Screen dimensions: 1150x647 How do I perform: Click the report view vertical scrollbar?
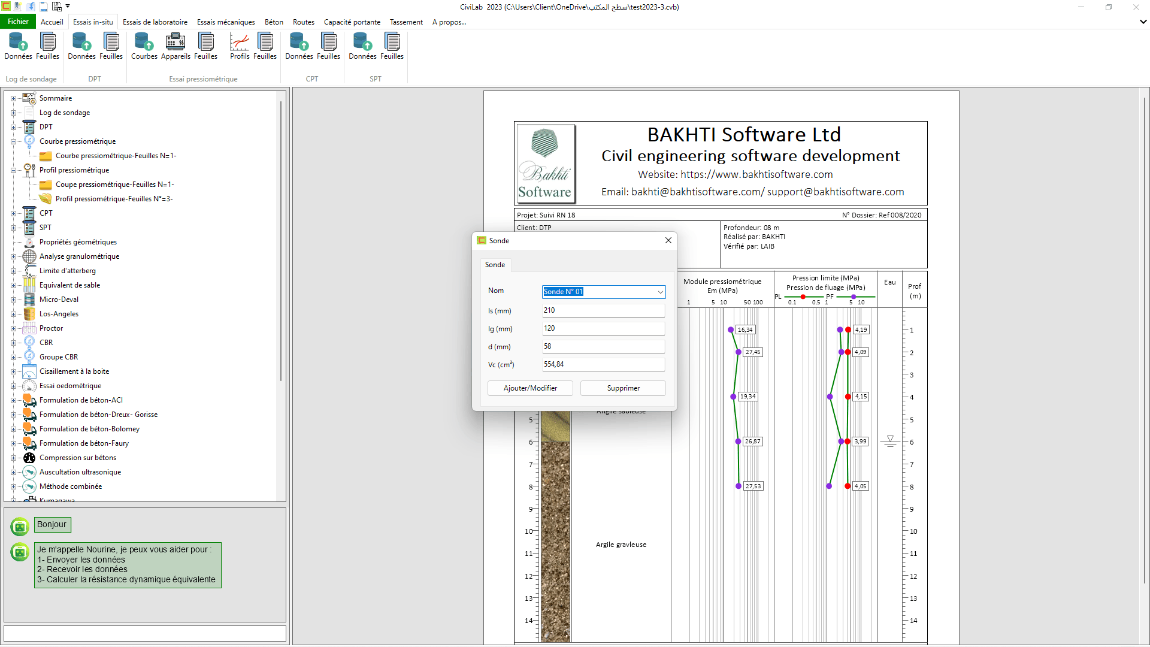click(x=1145, y=341)
